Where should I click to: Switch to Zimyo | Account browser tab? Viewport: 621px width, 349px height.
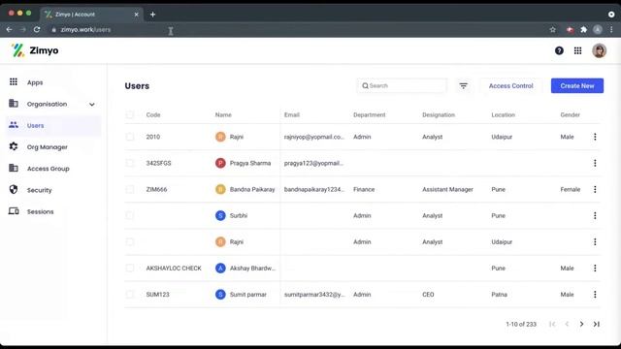(90, 15)
